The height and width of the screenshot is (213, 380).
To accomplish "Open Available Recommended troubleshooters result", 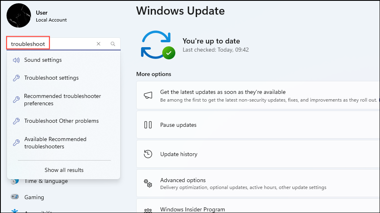I will pos(64,143).
